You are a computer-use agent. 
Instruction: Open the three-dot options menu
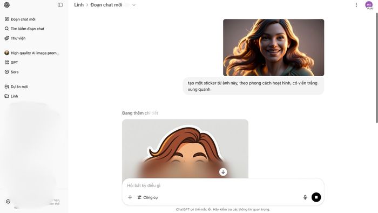pos(356,5)
